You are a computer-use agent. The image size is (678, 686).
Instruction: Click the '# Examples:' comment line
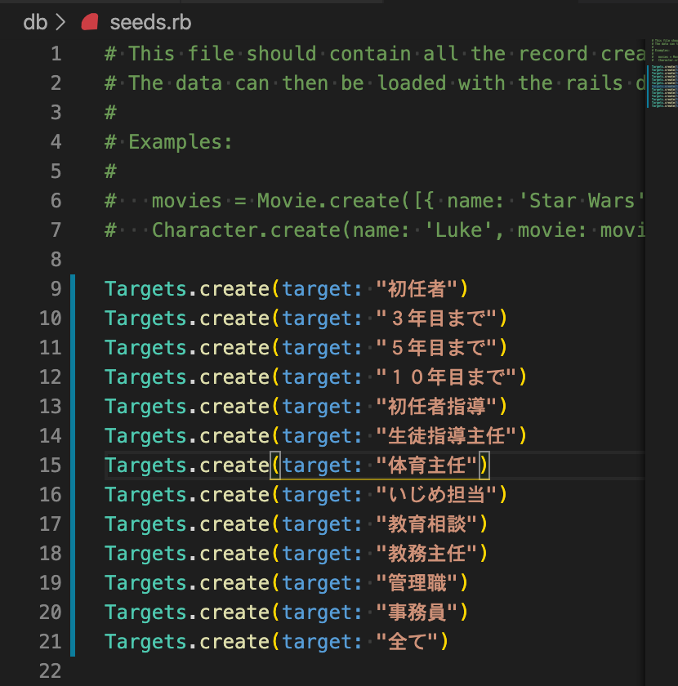tap(168, 142)
